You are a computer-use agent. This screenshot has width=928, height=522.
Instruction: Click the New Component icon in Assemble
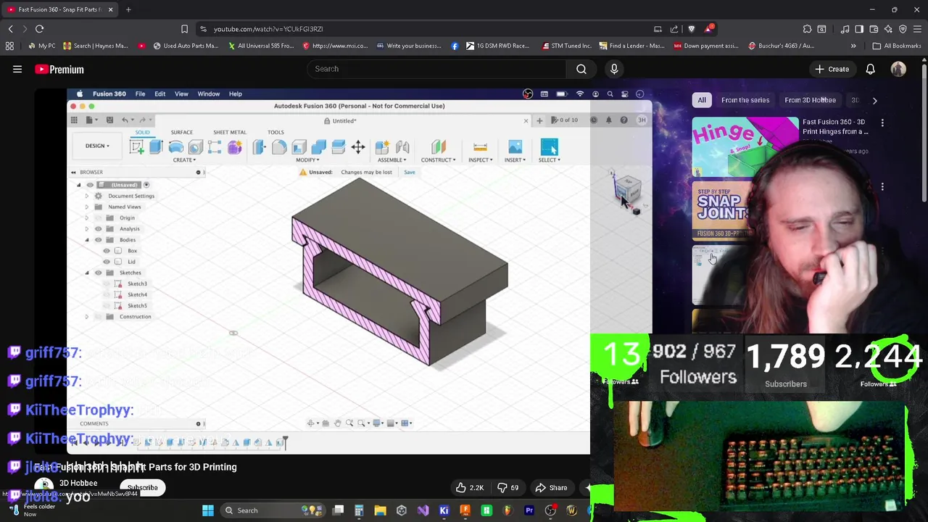coord(383,147)
